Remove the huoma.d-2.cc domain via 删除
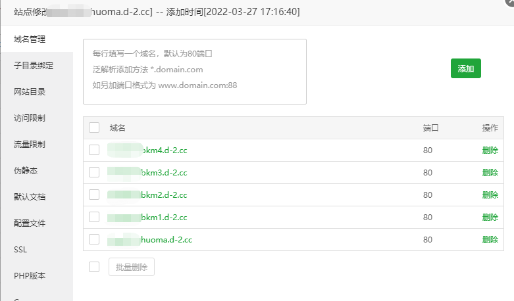The image size is (514, 301). click(490, 239)
